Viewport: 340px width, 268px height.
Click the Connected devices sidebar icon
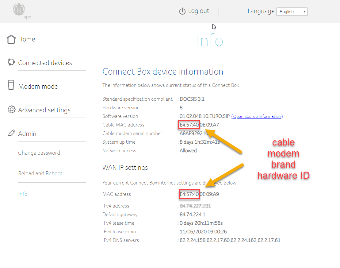point(11,62)
